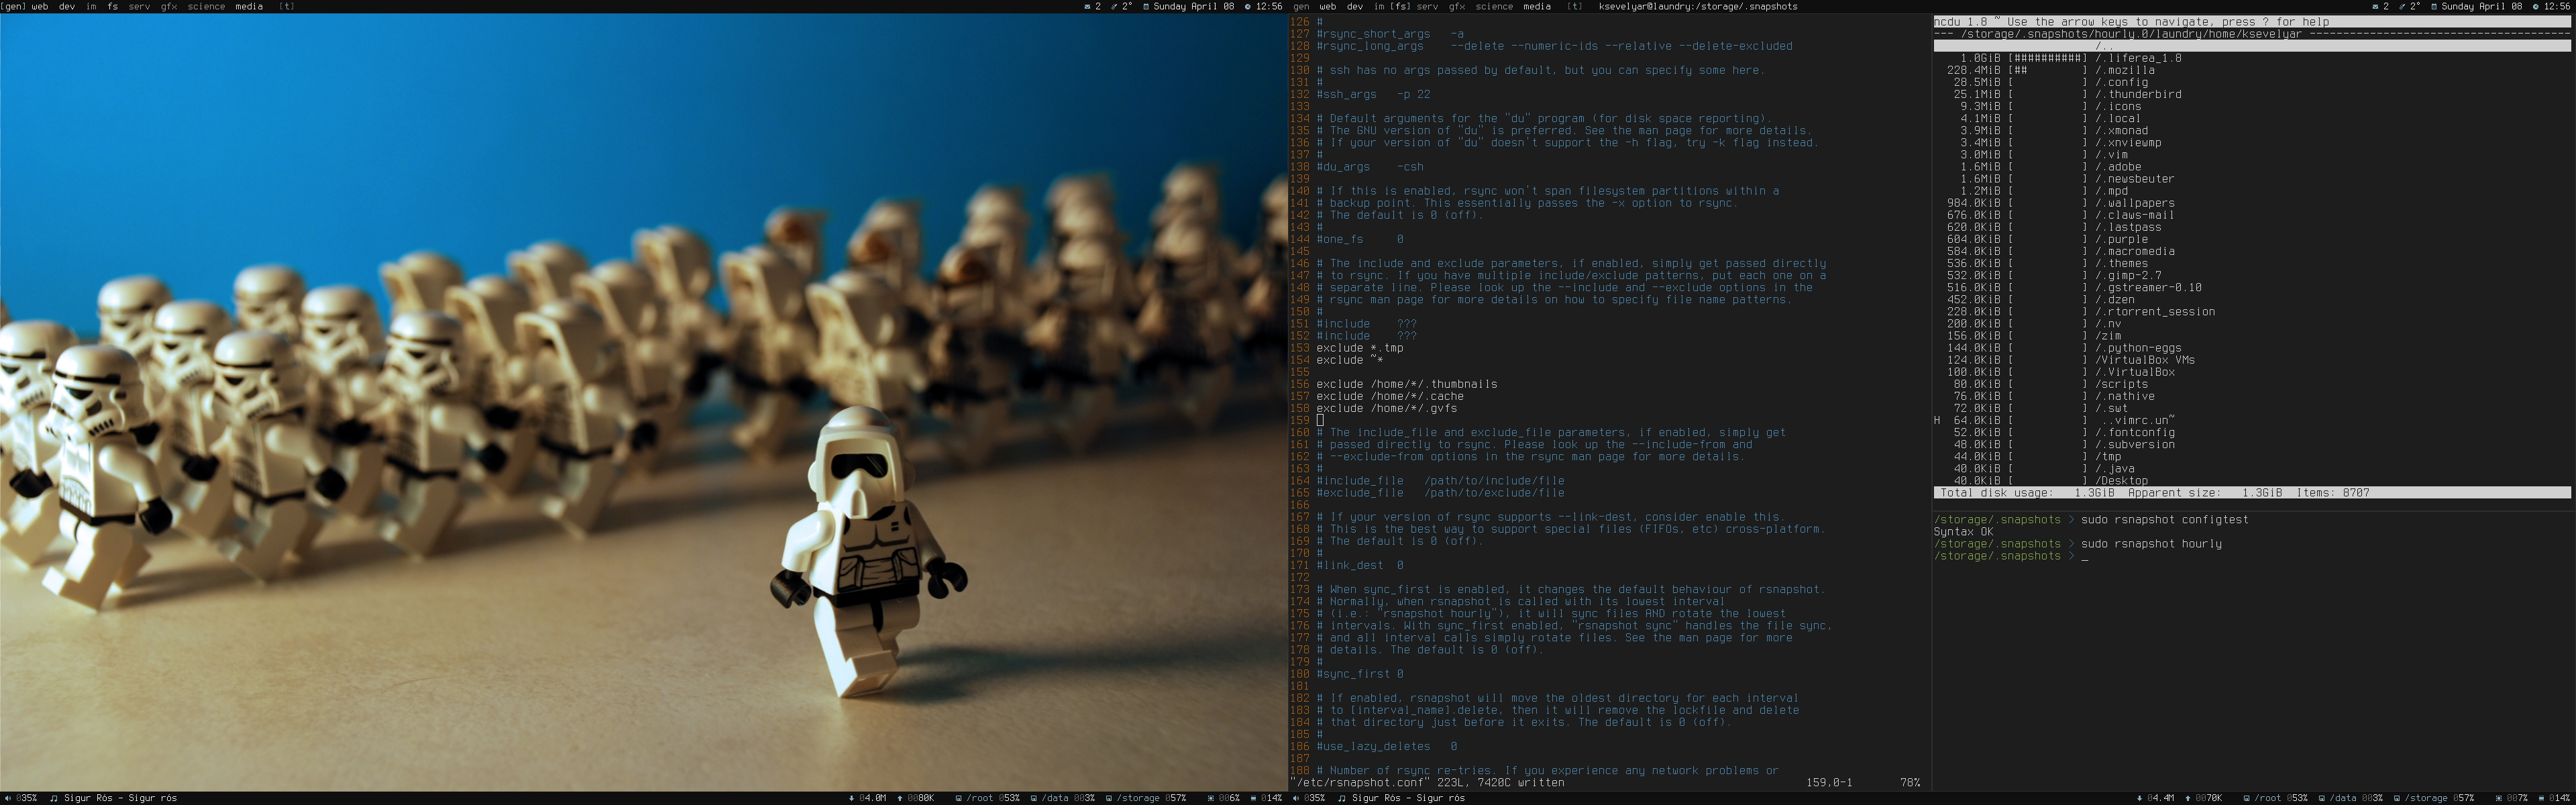Select the /VirtualBox VMs row in ncdu
The height and width of the screenshot is (805, 2576).
coord(2252,360)
